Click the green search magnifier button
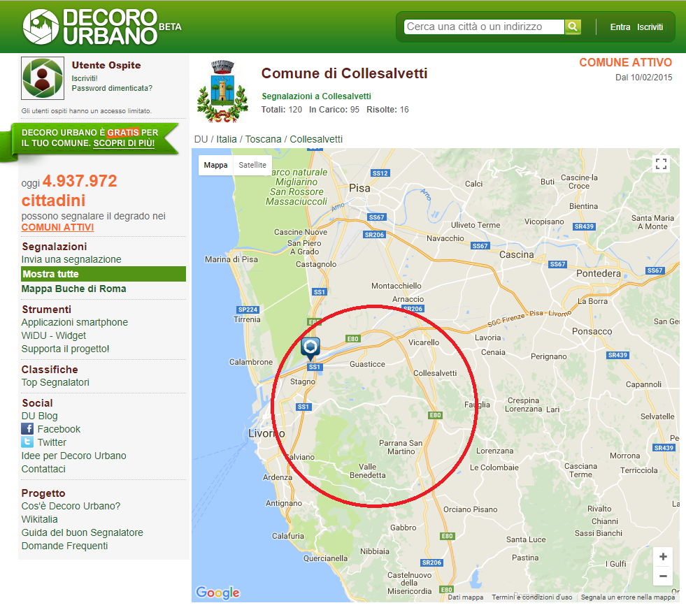 573,27
